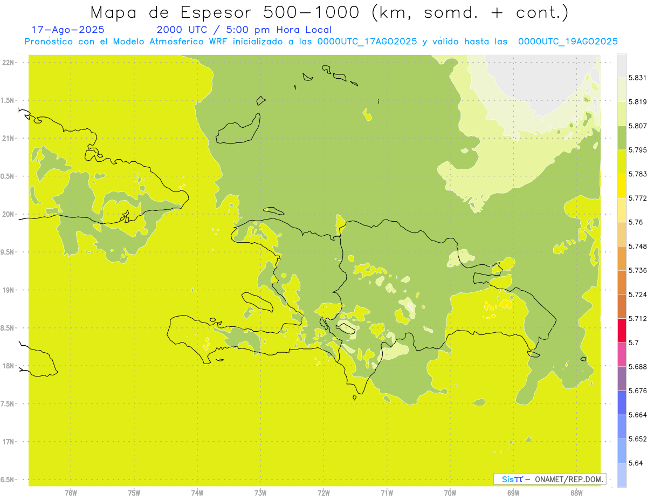Click the colorbar value 5.76
Screen dimensions: 647x500
point(636,222)
